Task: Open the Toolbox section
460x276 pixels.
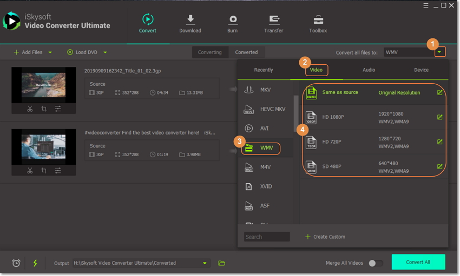Action: pyautogui.click(x=318, y=24)
